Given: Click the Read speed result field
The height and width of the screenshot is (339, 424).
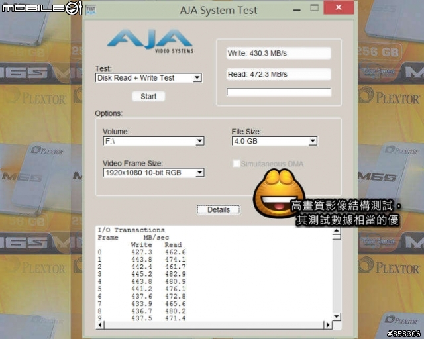Looking at the screenshot, I should 279,74.
